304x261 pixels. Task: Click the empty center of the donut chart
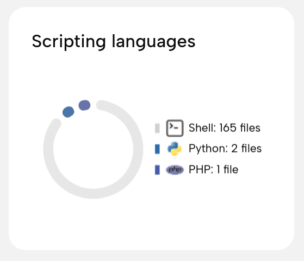93,149
